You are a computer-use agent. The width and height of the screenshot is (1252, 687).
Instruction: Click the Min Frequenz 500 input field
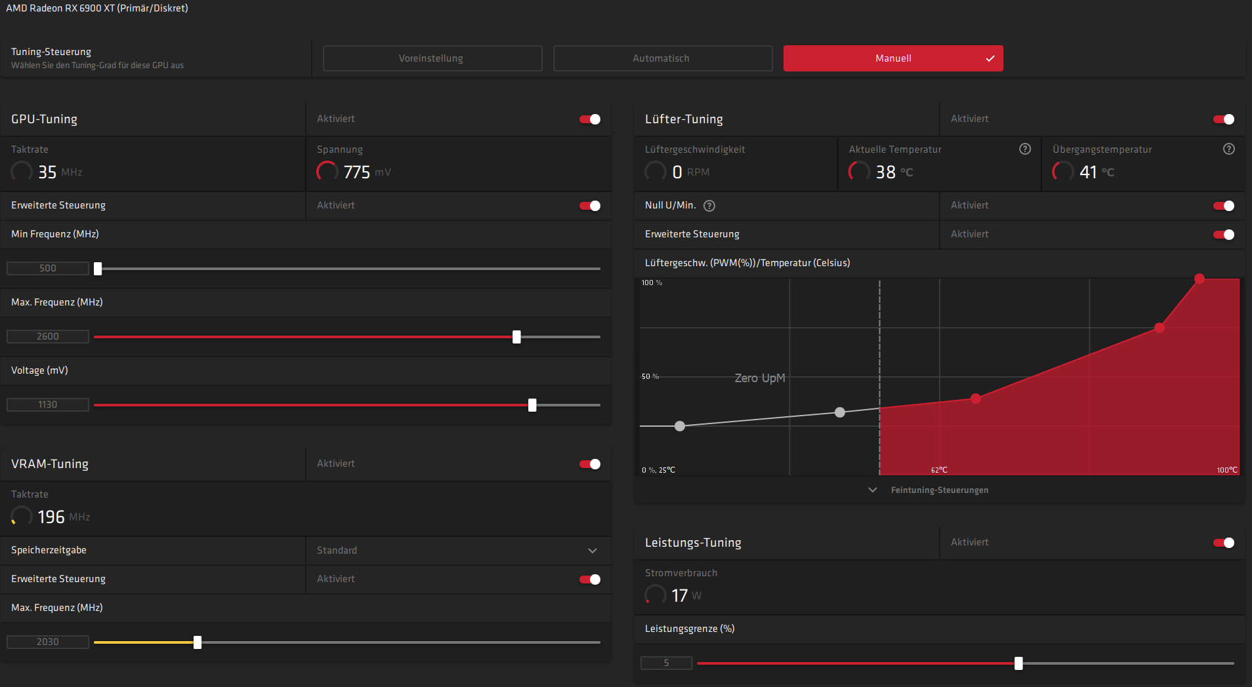(x=48, y=269)
